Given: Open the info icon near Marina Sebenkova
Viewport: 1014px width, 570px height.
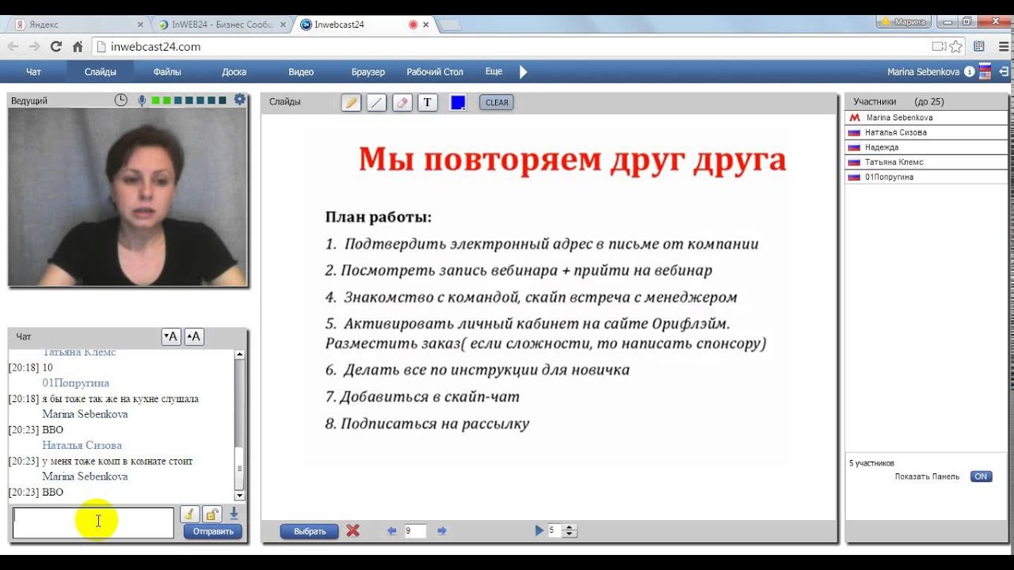Looking at the screenshot, I should coord(969,72).
